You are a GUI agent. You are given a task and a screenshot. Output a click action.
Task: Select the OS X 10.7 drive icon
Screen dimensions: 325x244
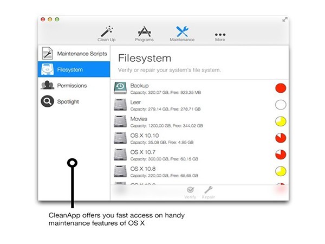[x=120, y=155]
